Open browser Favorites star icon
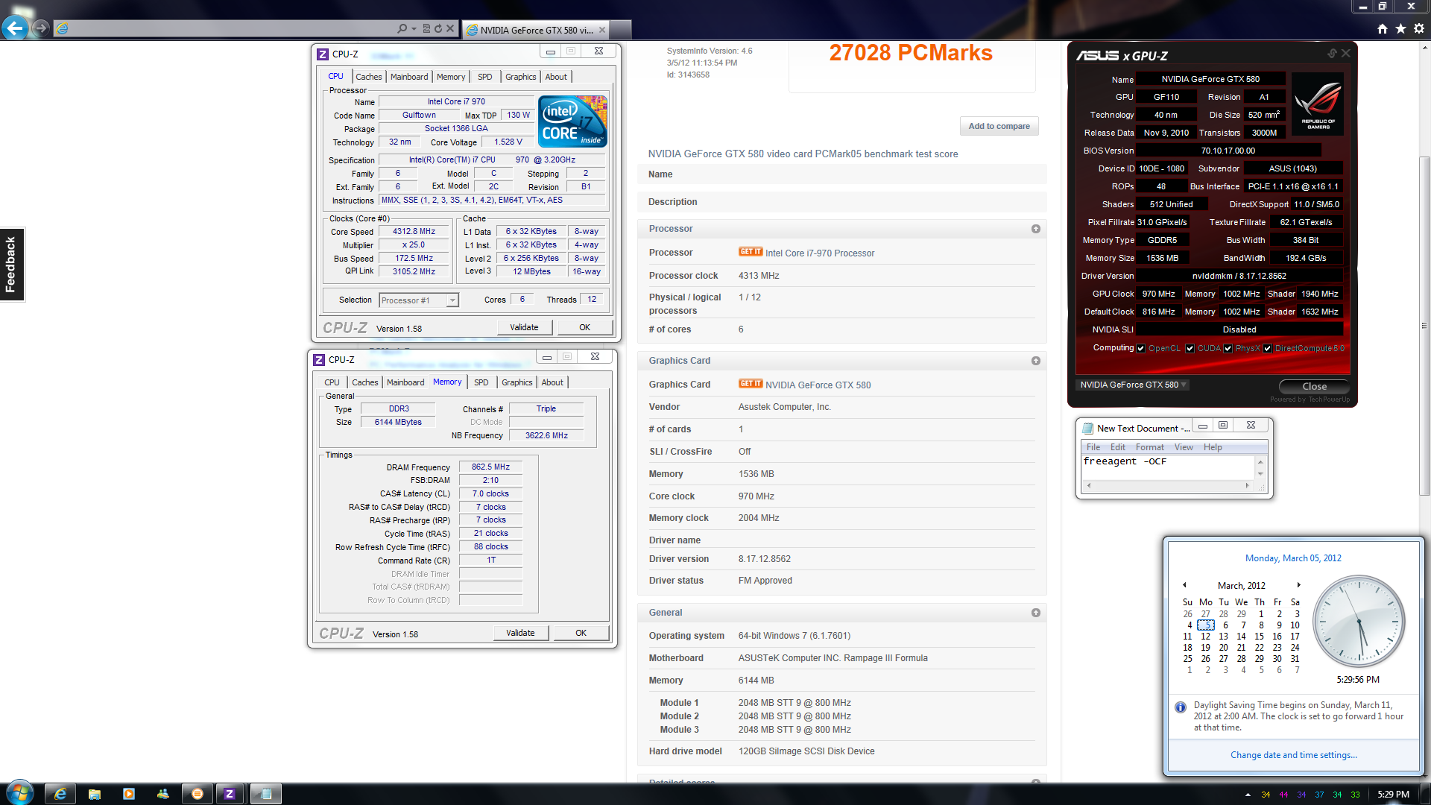This screenshot has height=805, width=1431. pyautogui.click(x=1400, y=28)
